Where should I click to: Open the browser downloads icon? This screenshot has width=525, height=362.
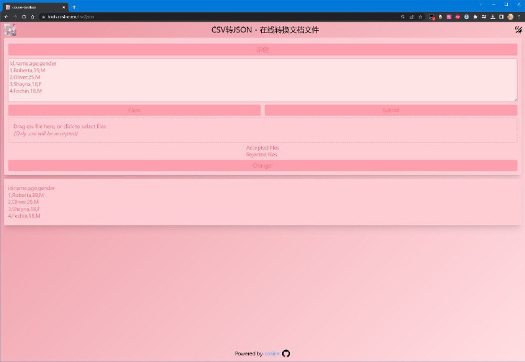pyautogui.click(x=492, y=16)
